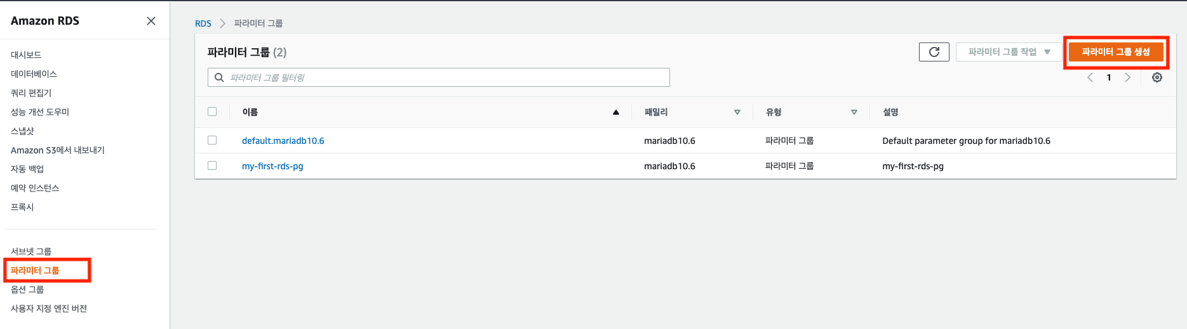Select all parameter groups checkbox
This screenshot has width=1187, height=329.
coord(212,112)
